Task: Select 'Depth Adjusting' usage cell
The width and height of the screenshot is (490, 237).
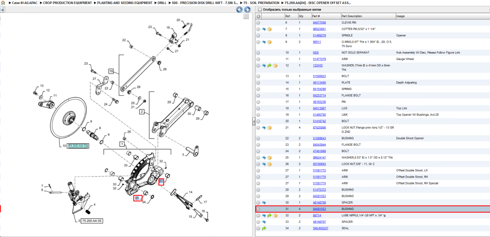Action: [405, 82]
